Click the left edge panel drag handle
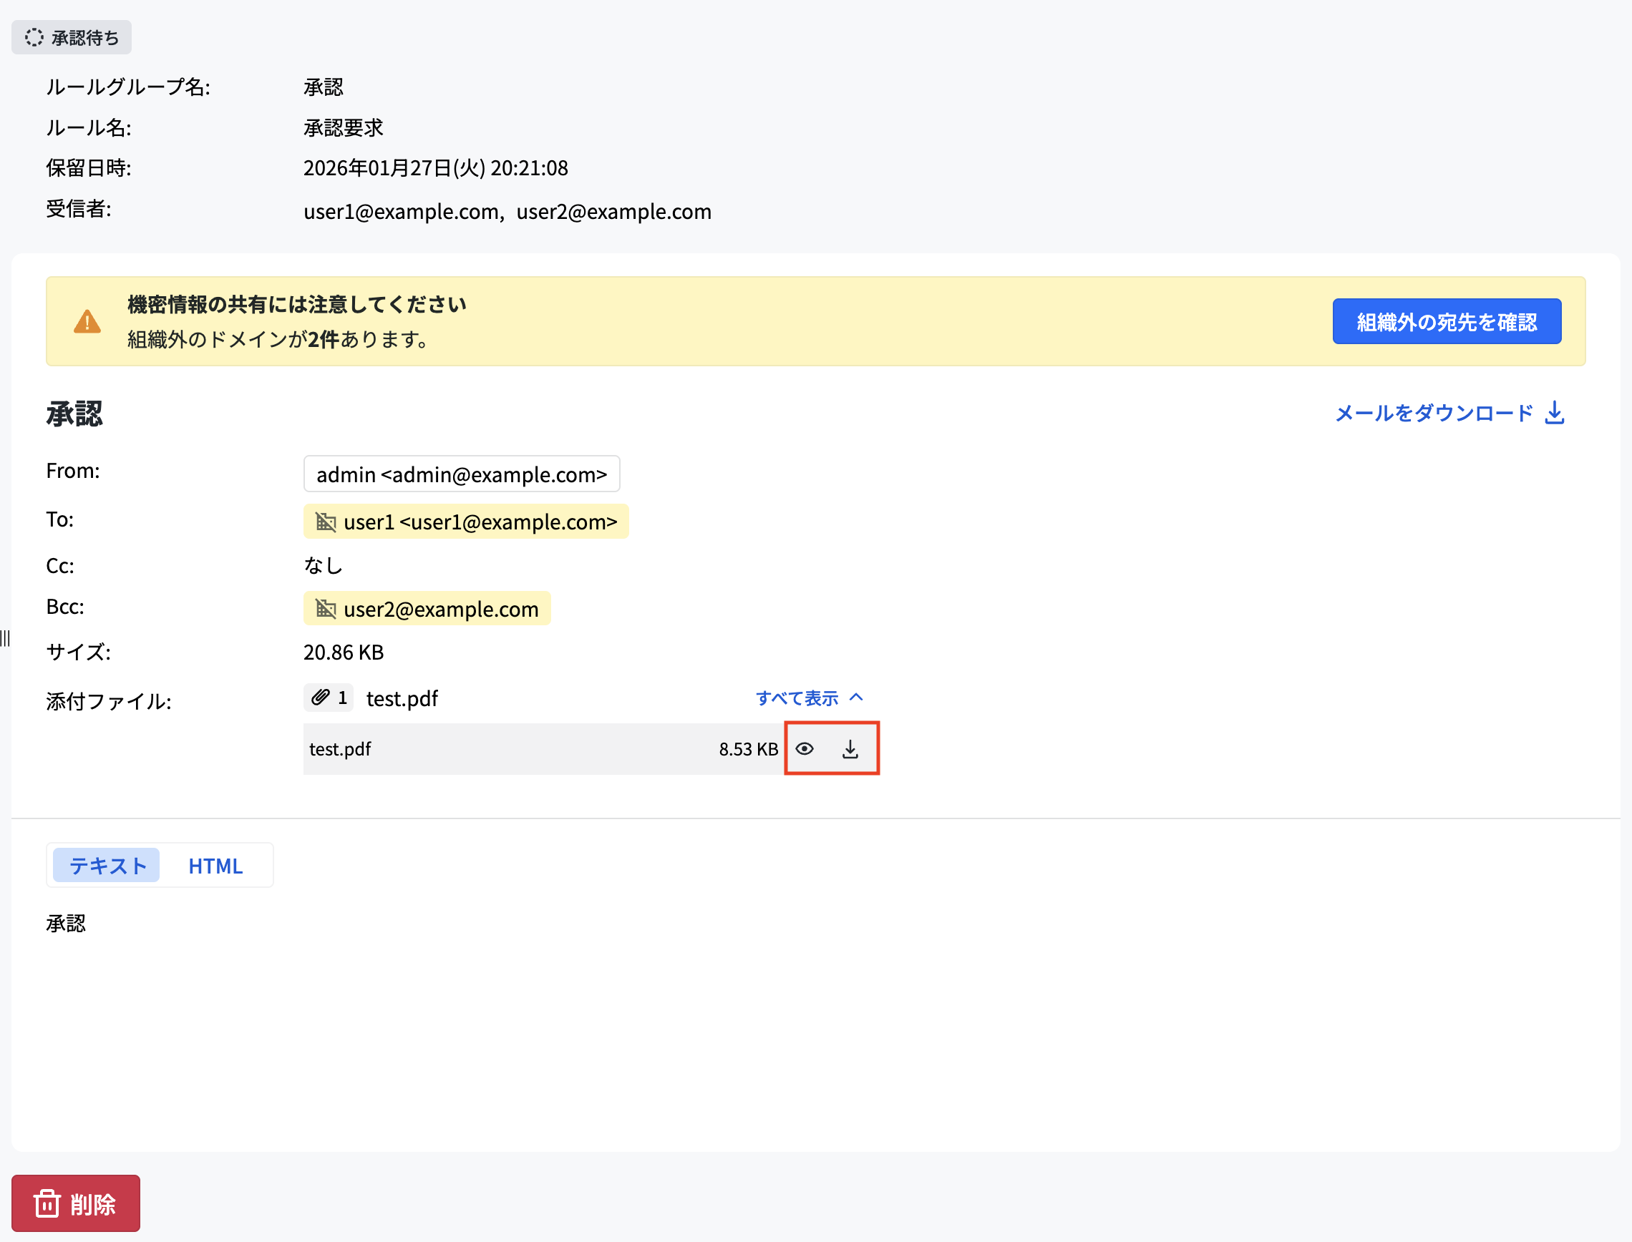The width and height of the screenshot is (1632, 1242). [5, 638]
